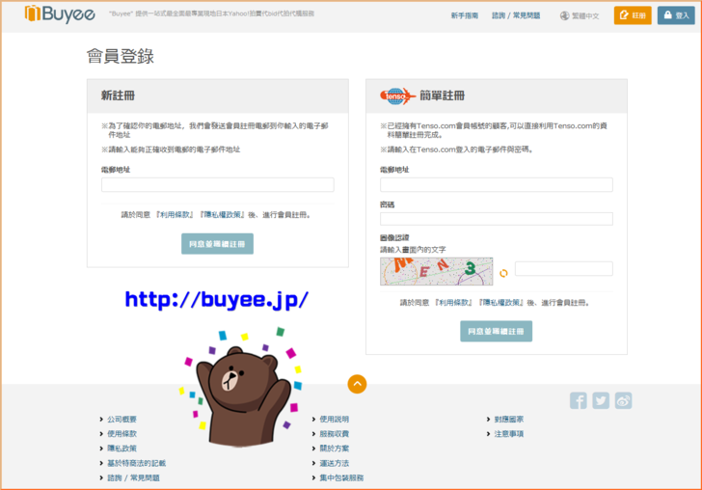Open 利用條款 link in 簡單註冊 panel
Screen dimensions: 702x490
coord(454,303)
